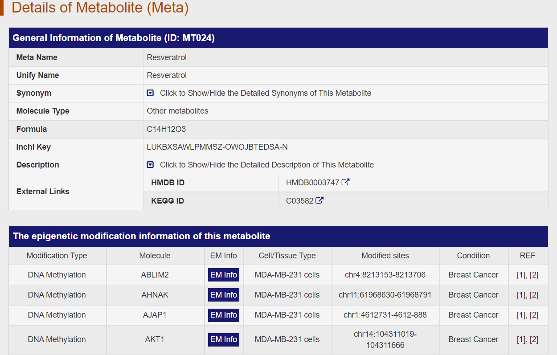Open reference [2] in ABLIM2 row

[x=534, y=275]
